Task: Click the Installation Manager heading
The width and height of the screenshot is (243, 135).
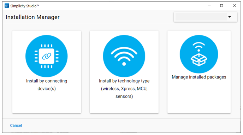Action: pos(32,17)
